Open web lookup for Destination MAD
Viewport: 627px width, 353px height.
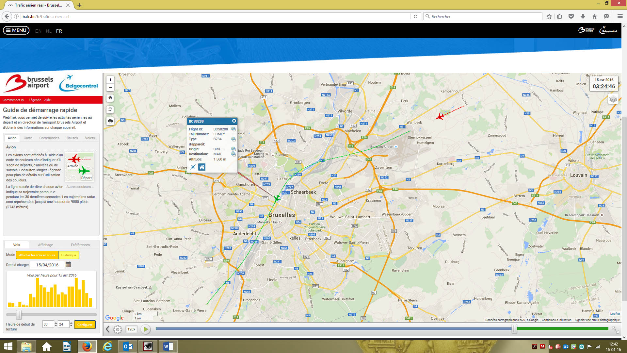[x=233, y=154]
